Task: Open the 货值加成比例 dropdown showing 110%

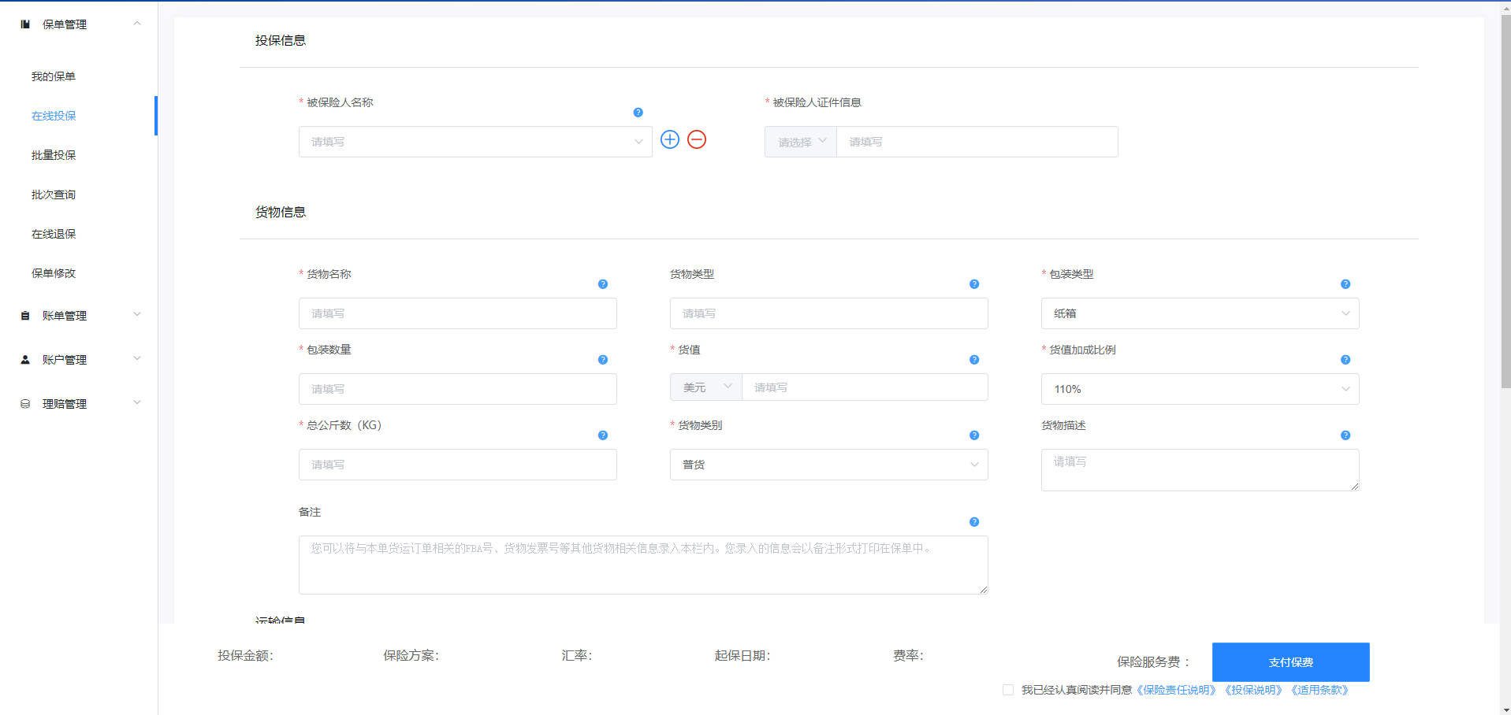Action: point(1200,389)
